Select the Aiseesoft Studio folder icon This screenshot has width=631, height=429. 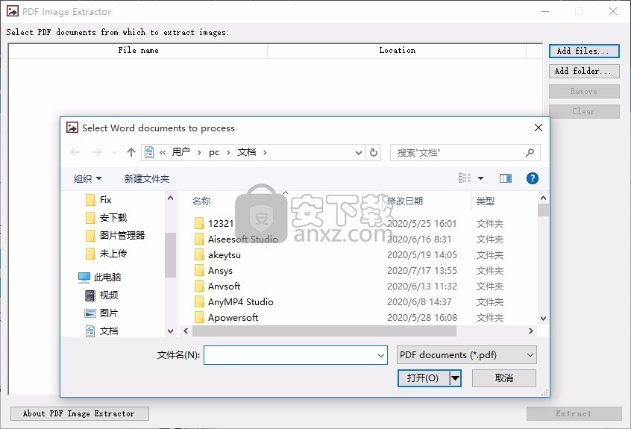point(199,239)
